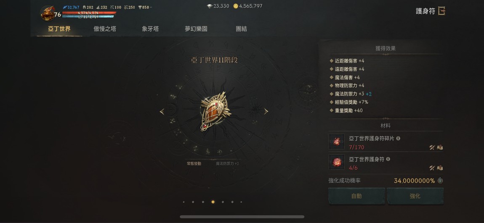484x223 pixels.
Task: Open map icon for 亞丁世界護身符碎片
Action: coord(440,147)
